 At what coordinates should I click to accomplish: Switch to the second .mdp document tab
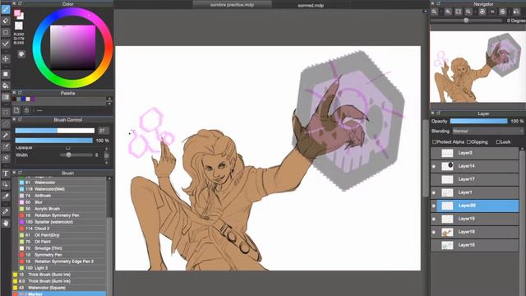(x=311, y=5)
